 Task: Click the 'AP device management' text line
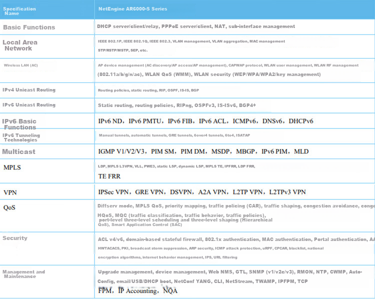228,65
